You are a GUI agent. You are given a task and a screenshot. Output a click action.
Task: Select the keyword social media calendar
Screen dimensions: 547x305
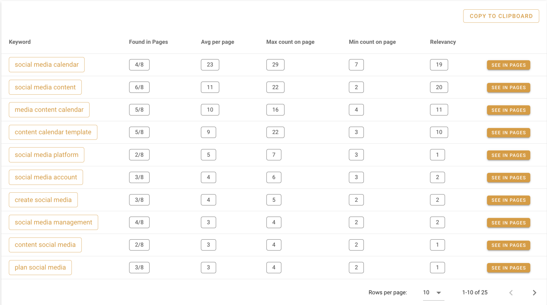(46, 65)
